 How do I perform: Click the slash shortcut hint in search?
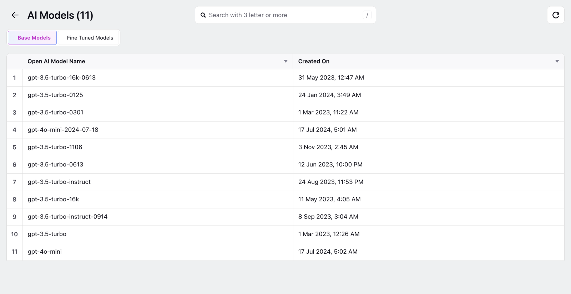(x=367, y=15)
